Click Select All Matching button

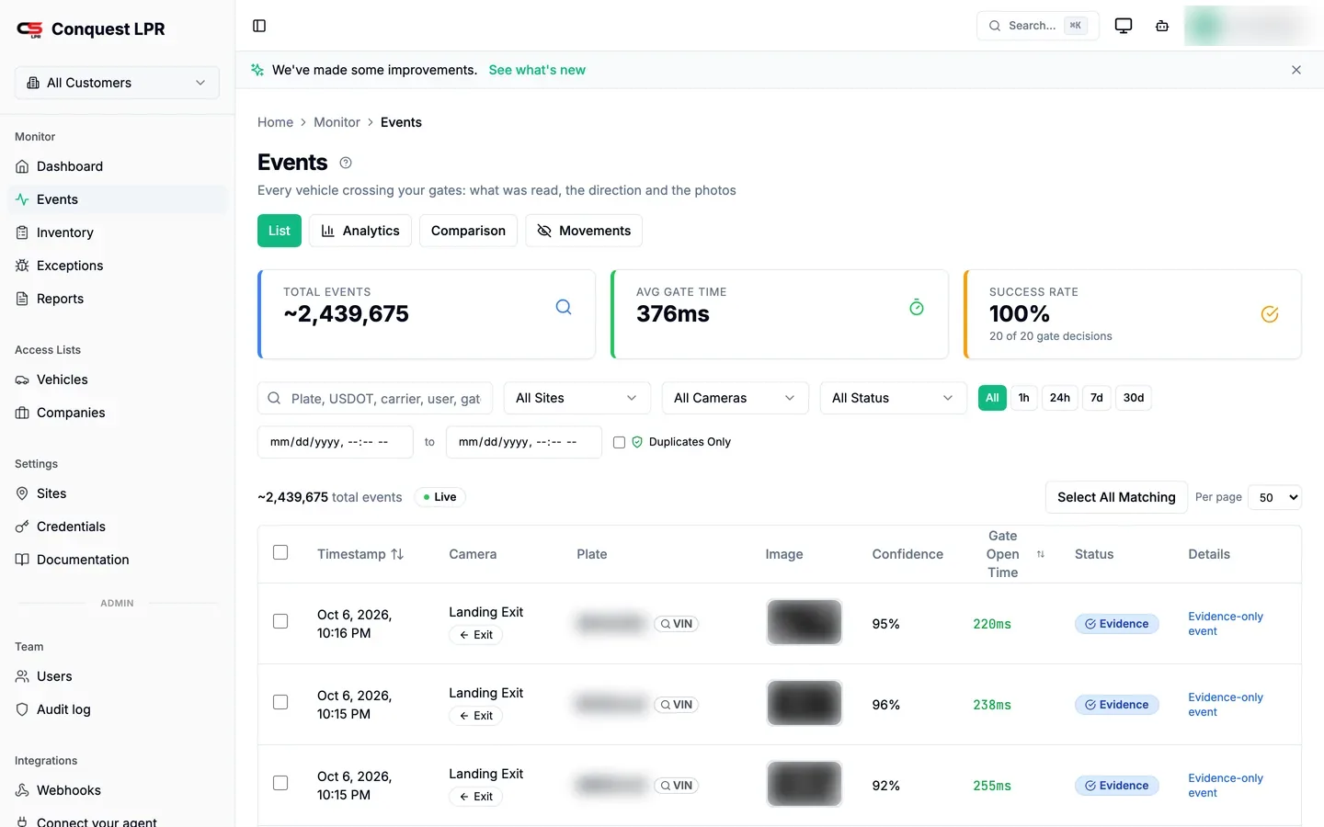1116,497
